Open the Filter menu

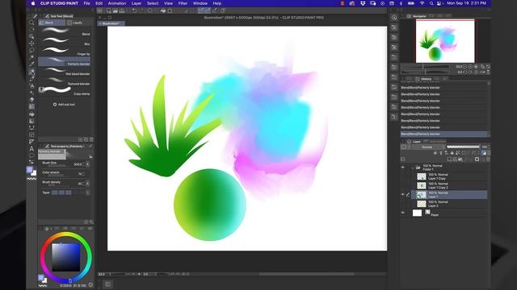pyautogui.click(x=183, y=3)
